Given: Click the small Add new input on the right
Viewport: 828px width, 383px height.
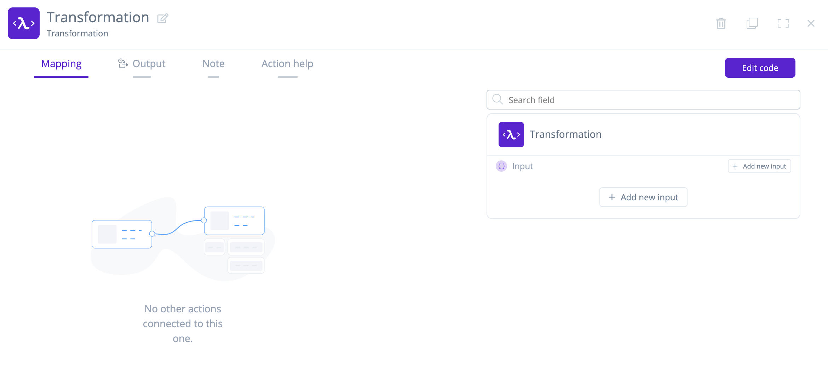Looking at the screenshot, I should [759, 166].
